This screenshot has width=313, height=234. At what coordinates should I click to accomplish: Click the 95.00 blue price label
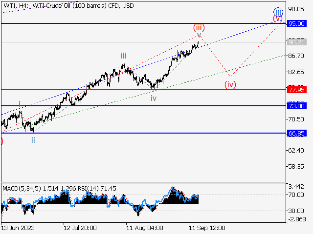(297, 24)
